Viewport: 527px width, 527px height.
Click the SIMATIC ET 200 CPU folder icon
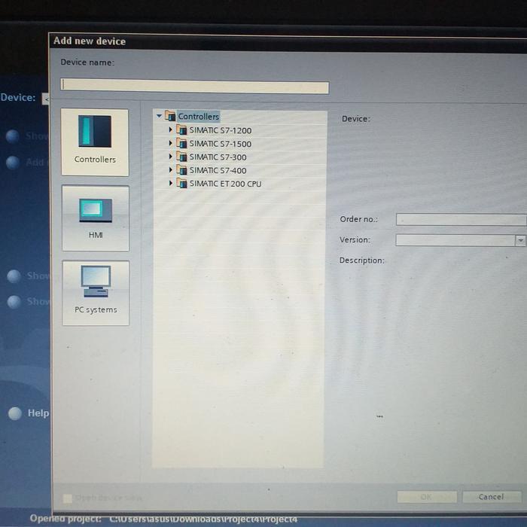pos(182,183)
